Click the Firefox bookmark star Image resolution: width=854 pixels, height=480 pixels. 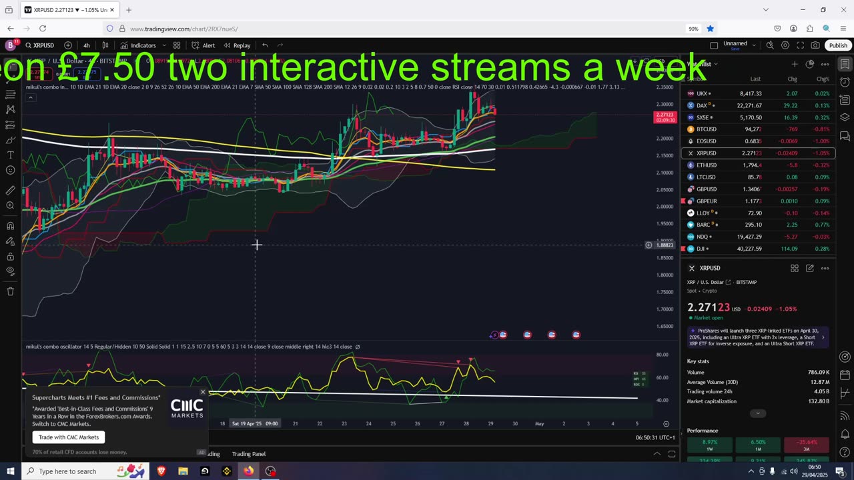pos(711,29)
